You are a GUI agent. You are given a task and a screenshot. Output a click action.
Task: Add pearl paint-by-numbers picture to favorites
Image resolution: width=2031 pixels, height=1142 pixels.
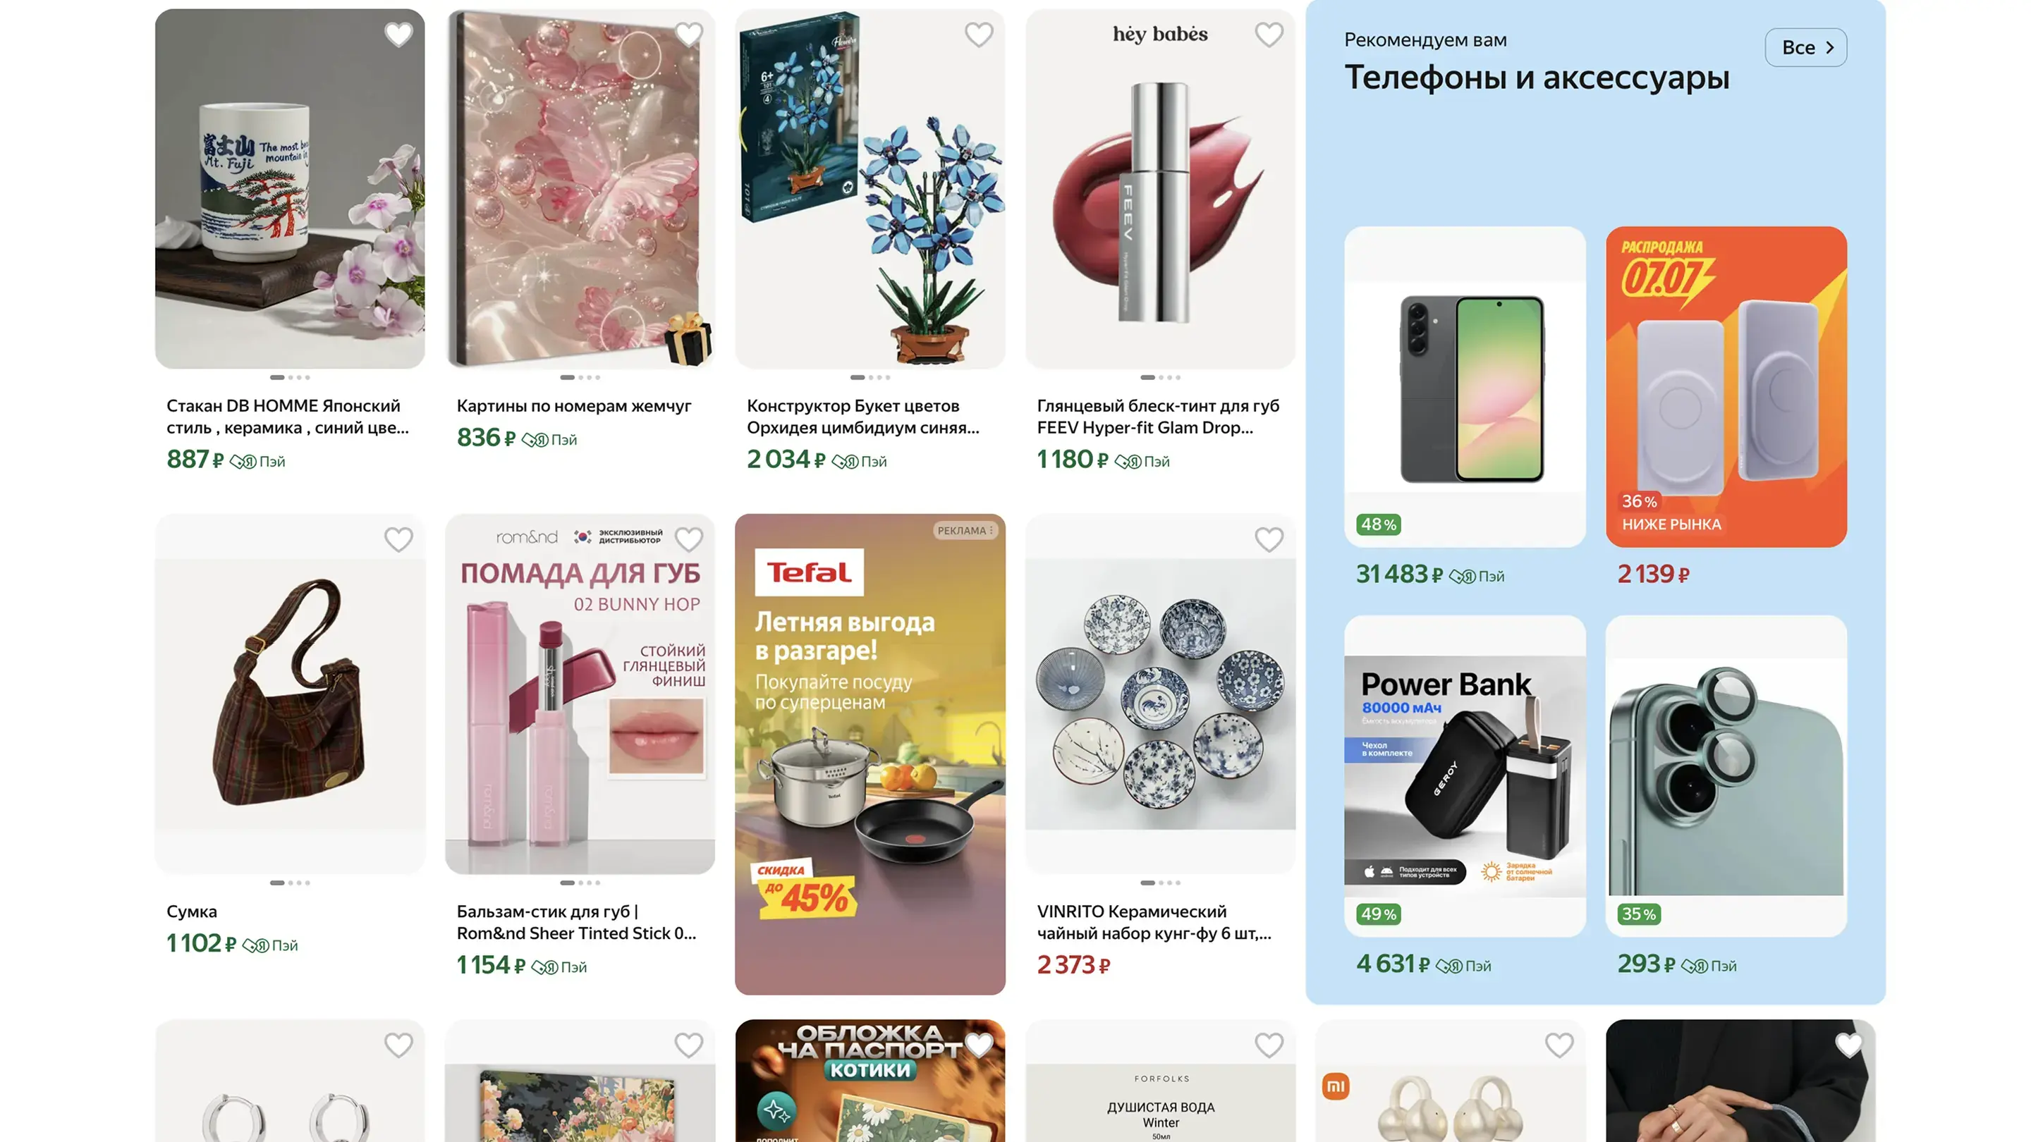[x=688, y=35]
